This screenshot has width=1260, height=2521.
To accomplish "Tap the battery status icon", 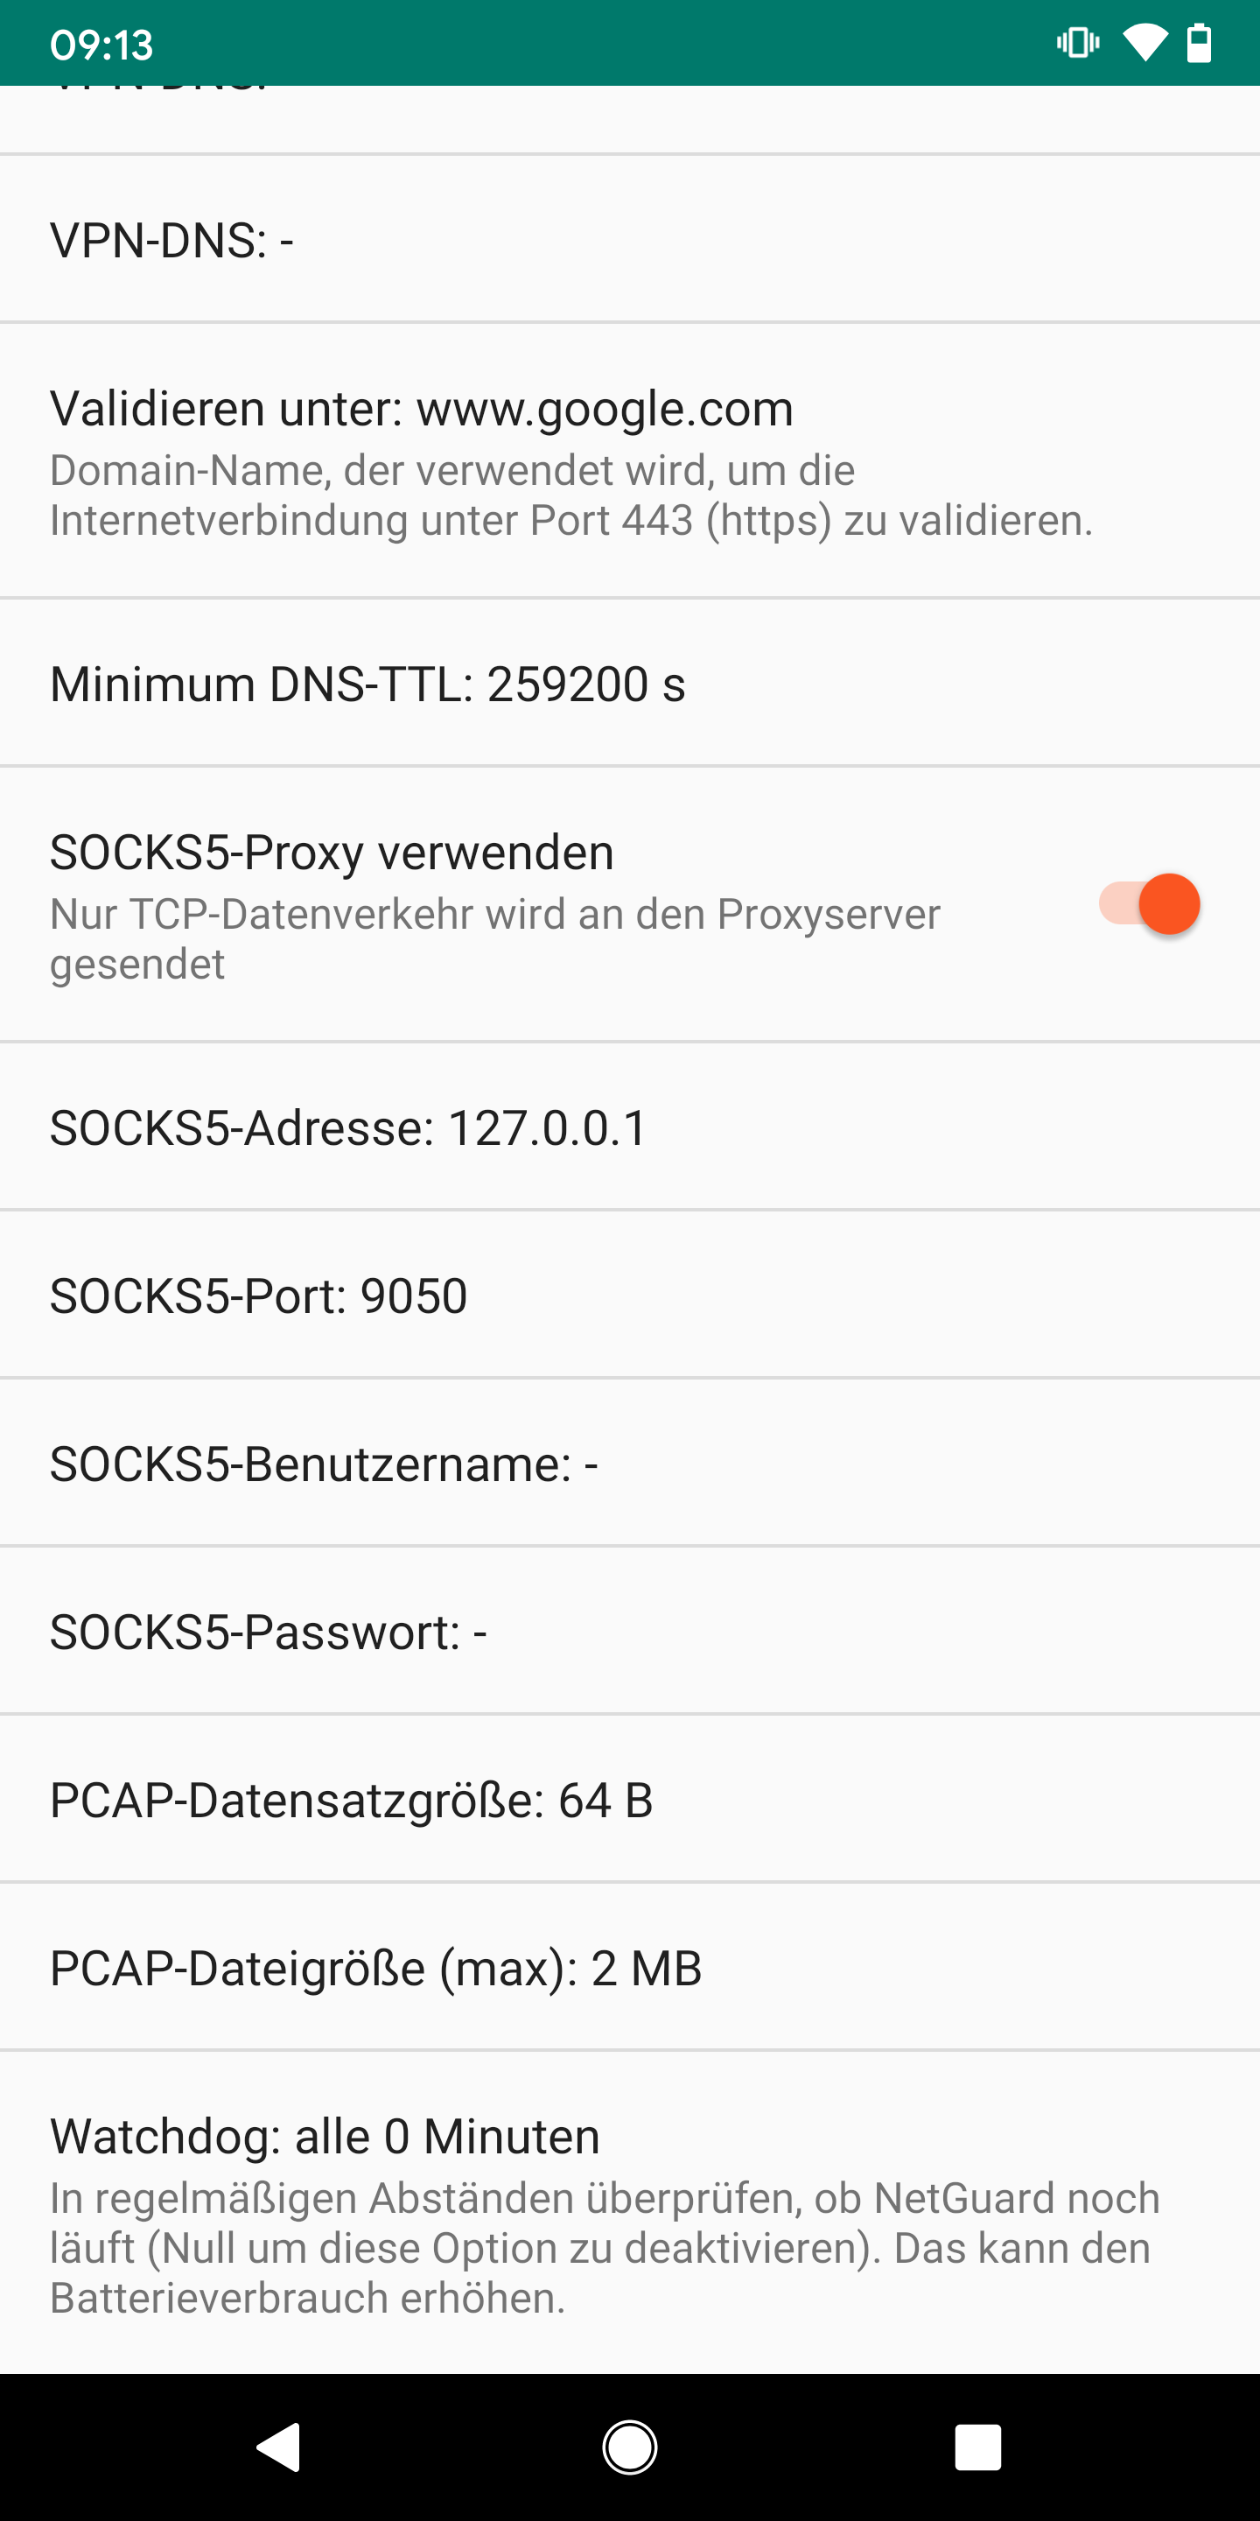I will point(1199,43).
